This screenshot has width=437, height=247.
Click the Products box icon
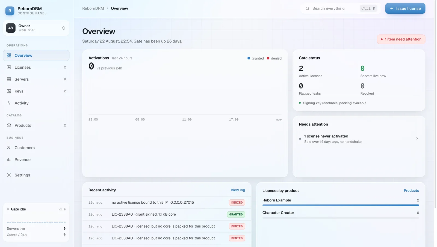(9, 125)
